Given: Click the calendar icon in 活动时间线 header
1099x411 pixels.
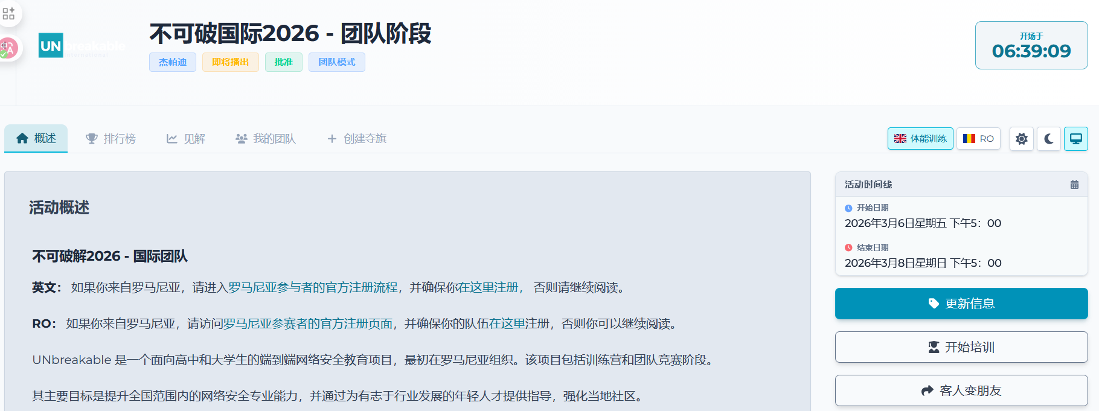Looking at the screenshot, I should [1074, 185].
